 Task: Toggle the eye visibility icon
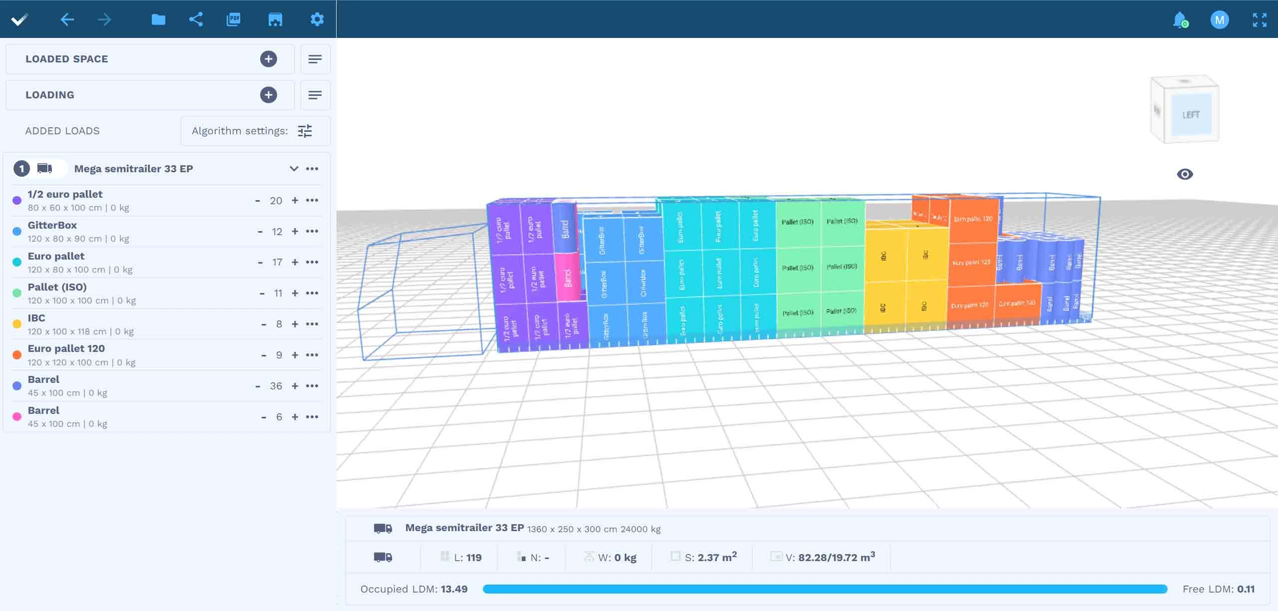[x=1185, y=174]
